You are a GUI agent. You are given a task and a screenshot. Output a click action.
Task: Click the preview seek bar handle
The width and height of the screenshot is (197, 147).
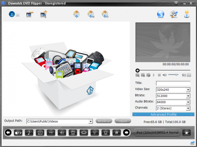138,71
